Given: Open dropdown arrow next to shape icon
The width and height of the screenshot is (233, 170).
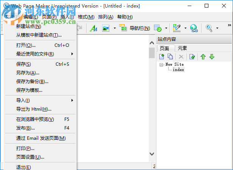Looking at the screenshot, I should (166, 28).
